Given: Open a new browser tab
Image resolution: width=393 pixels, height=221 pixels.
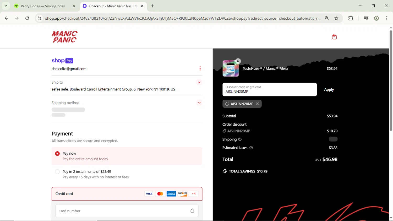Looking at the screenshot, I should click(153, 6).
